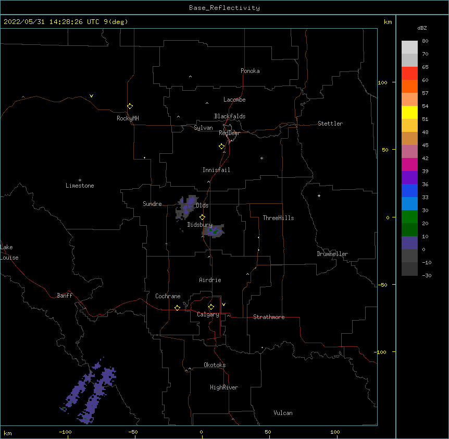Click the asterisk marker east of Innisfail
This screenshot has width=449, height=439.
tap(261, 158)
